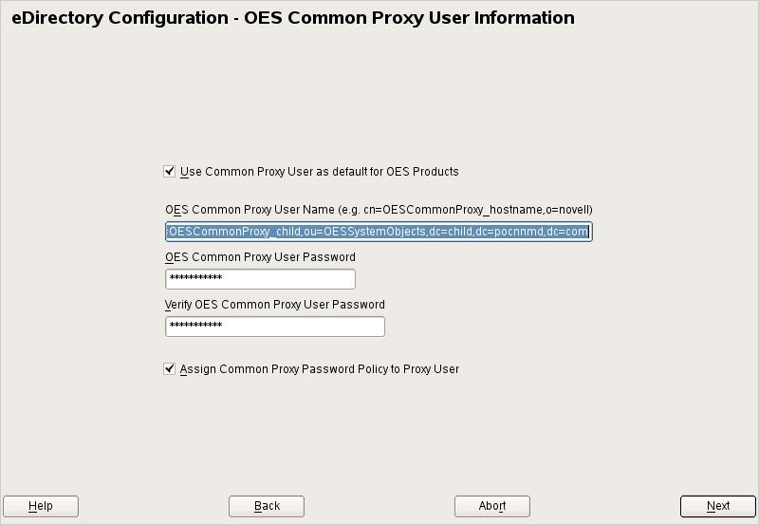
Task: Toggle Assign Common Proxy Password Policy checkbox
Action: point(170,369)
